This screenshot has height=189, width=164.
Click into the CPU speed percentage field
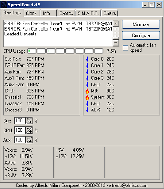(20, 130)
